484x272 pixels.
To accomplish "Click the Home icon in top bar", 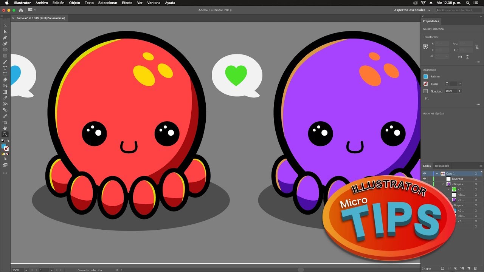I will (x=20, y=10).
